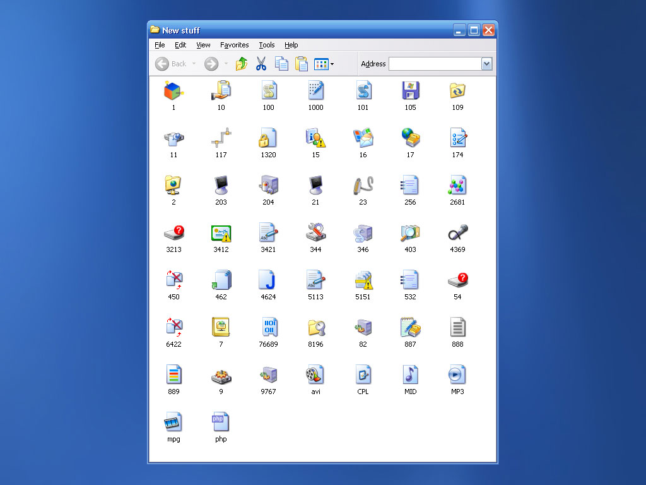Open the Views dropdown button

point(324,64)
